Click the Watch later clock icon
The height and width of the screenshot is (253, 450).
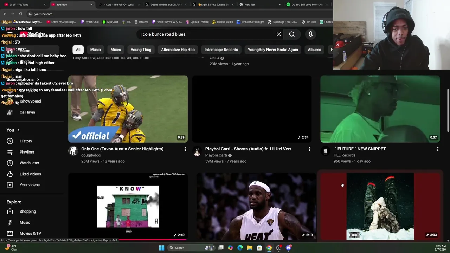coord(10,163)
